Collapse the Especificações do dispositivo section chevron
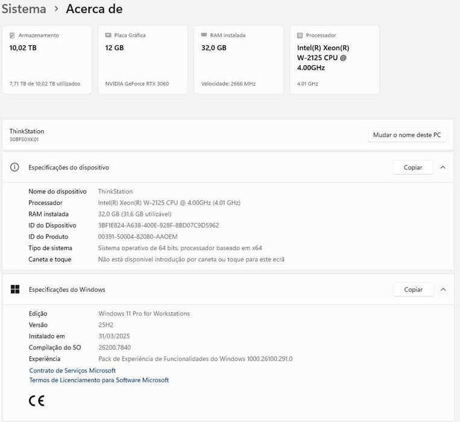460x422 pixels. (443, 167)
